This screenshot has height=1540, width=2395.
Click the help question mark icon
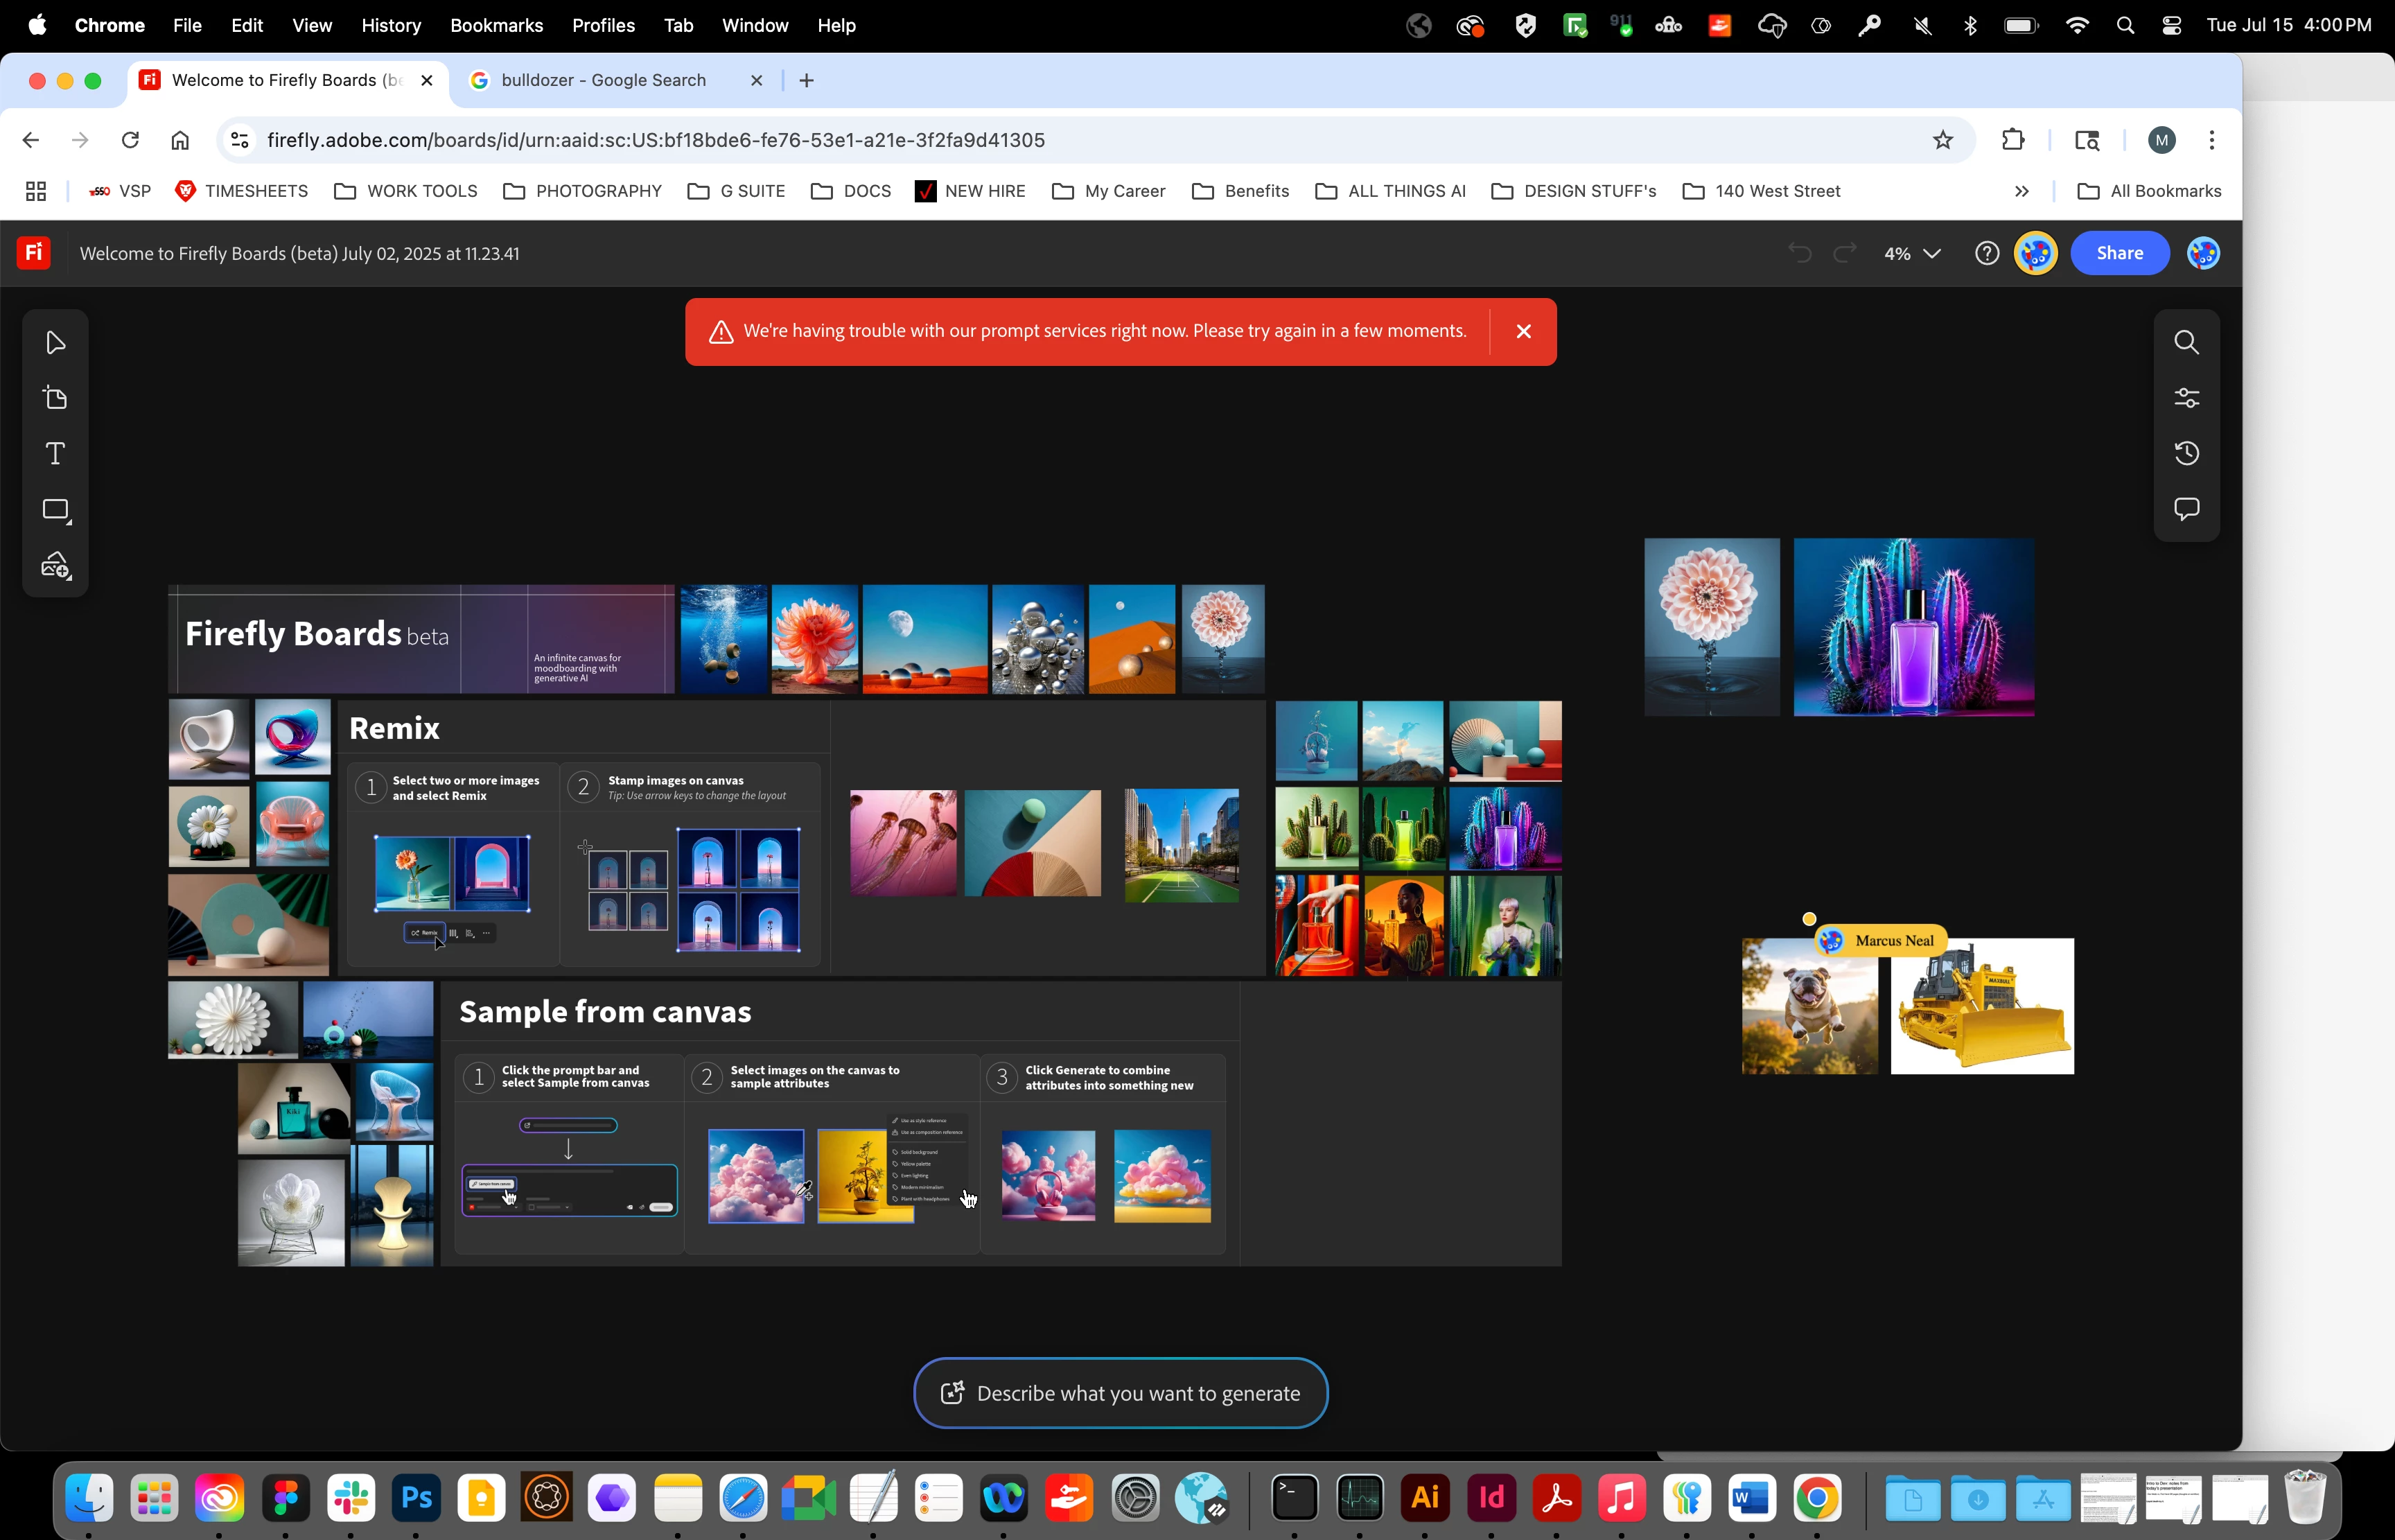point(1986,253)
